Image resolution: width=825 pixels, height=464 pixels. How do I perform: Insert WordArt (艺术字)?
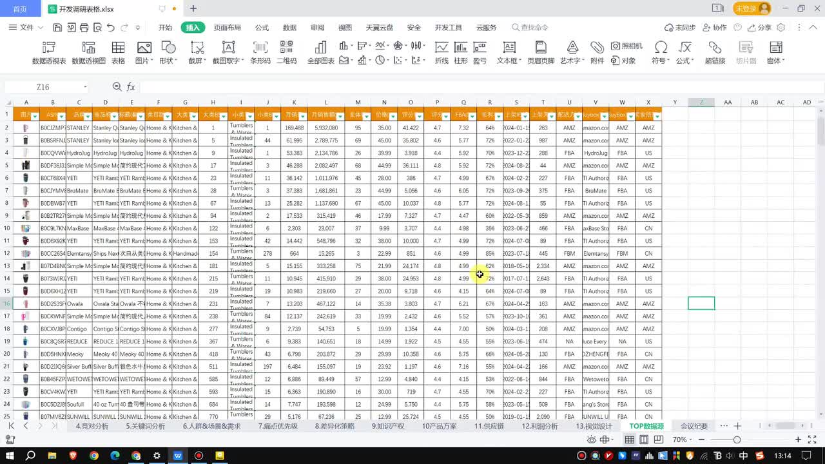pyautogui.click(x=572, y=53)
